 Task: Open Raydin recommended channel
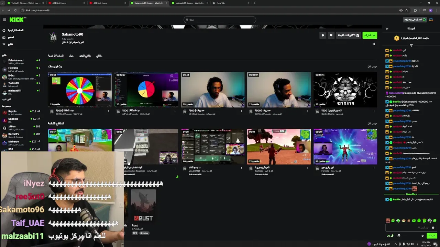point(21,113)
